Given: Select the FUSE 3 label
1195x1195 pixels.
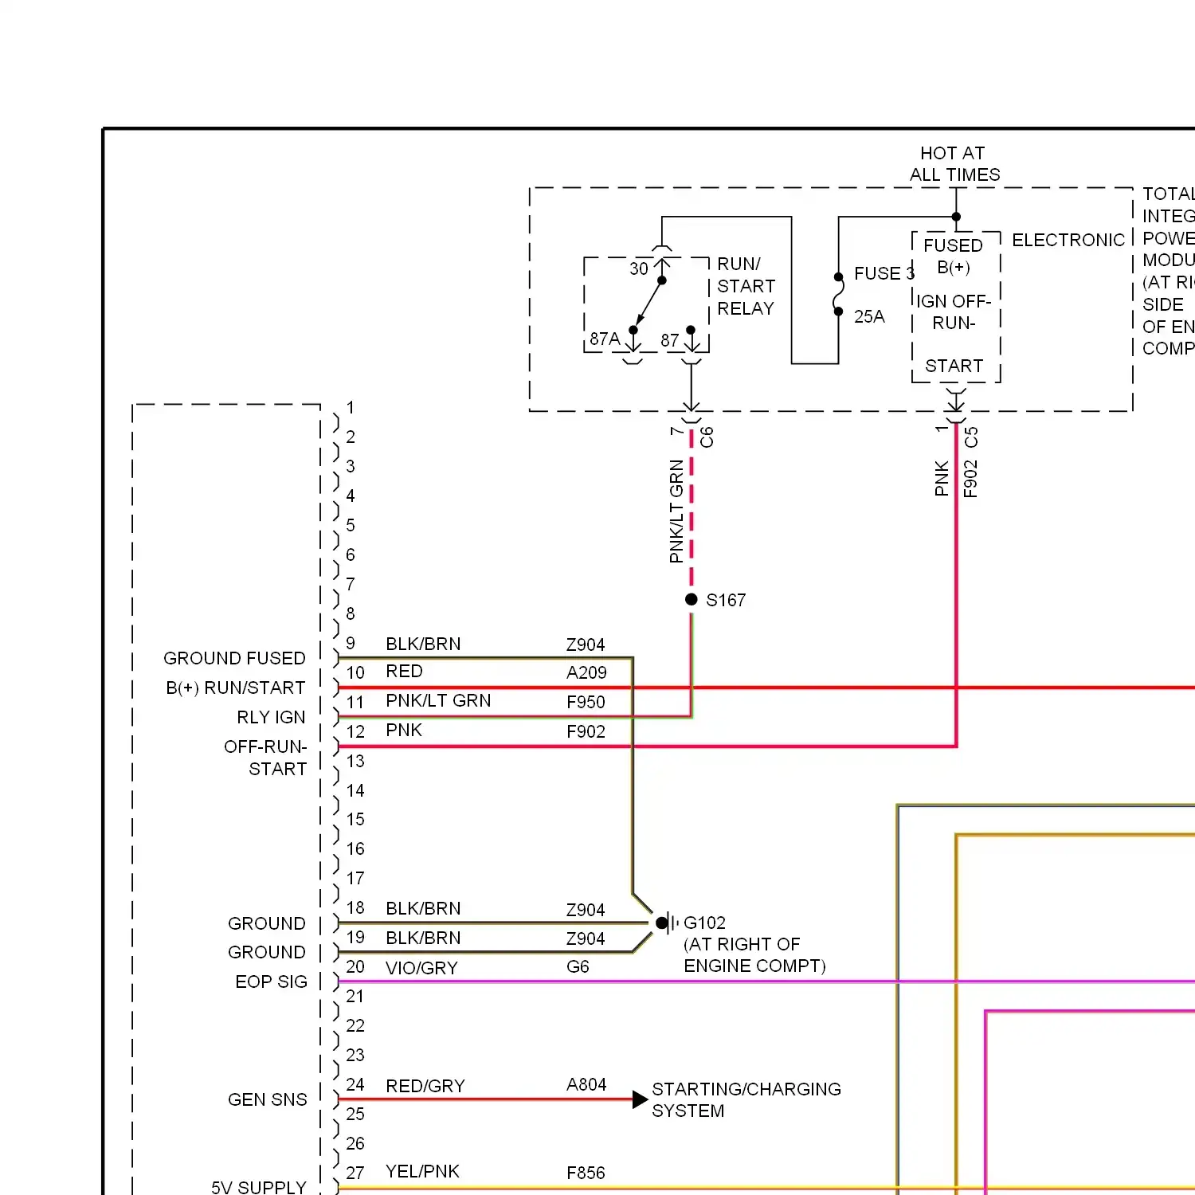Looking at the screenshot, I should (884, 273).
